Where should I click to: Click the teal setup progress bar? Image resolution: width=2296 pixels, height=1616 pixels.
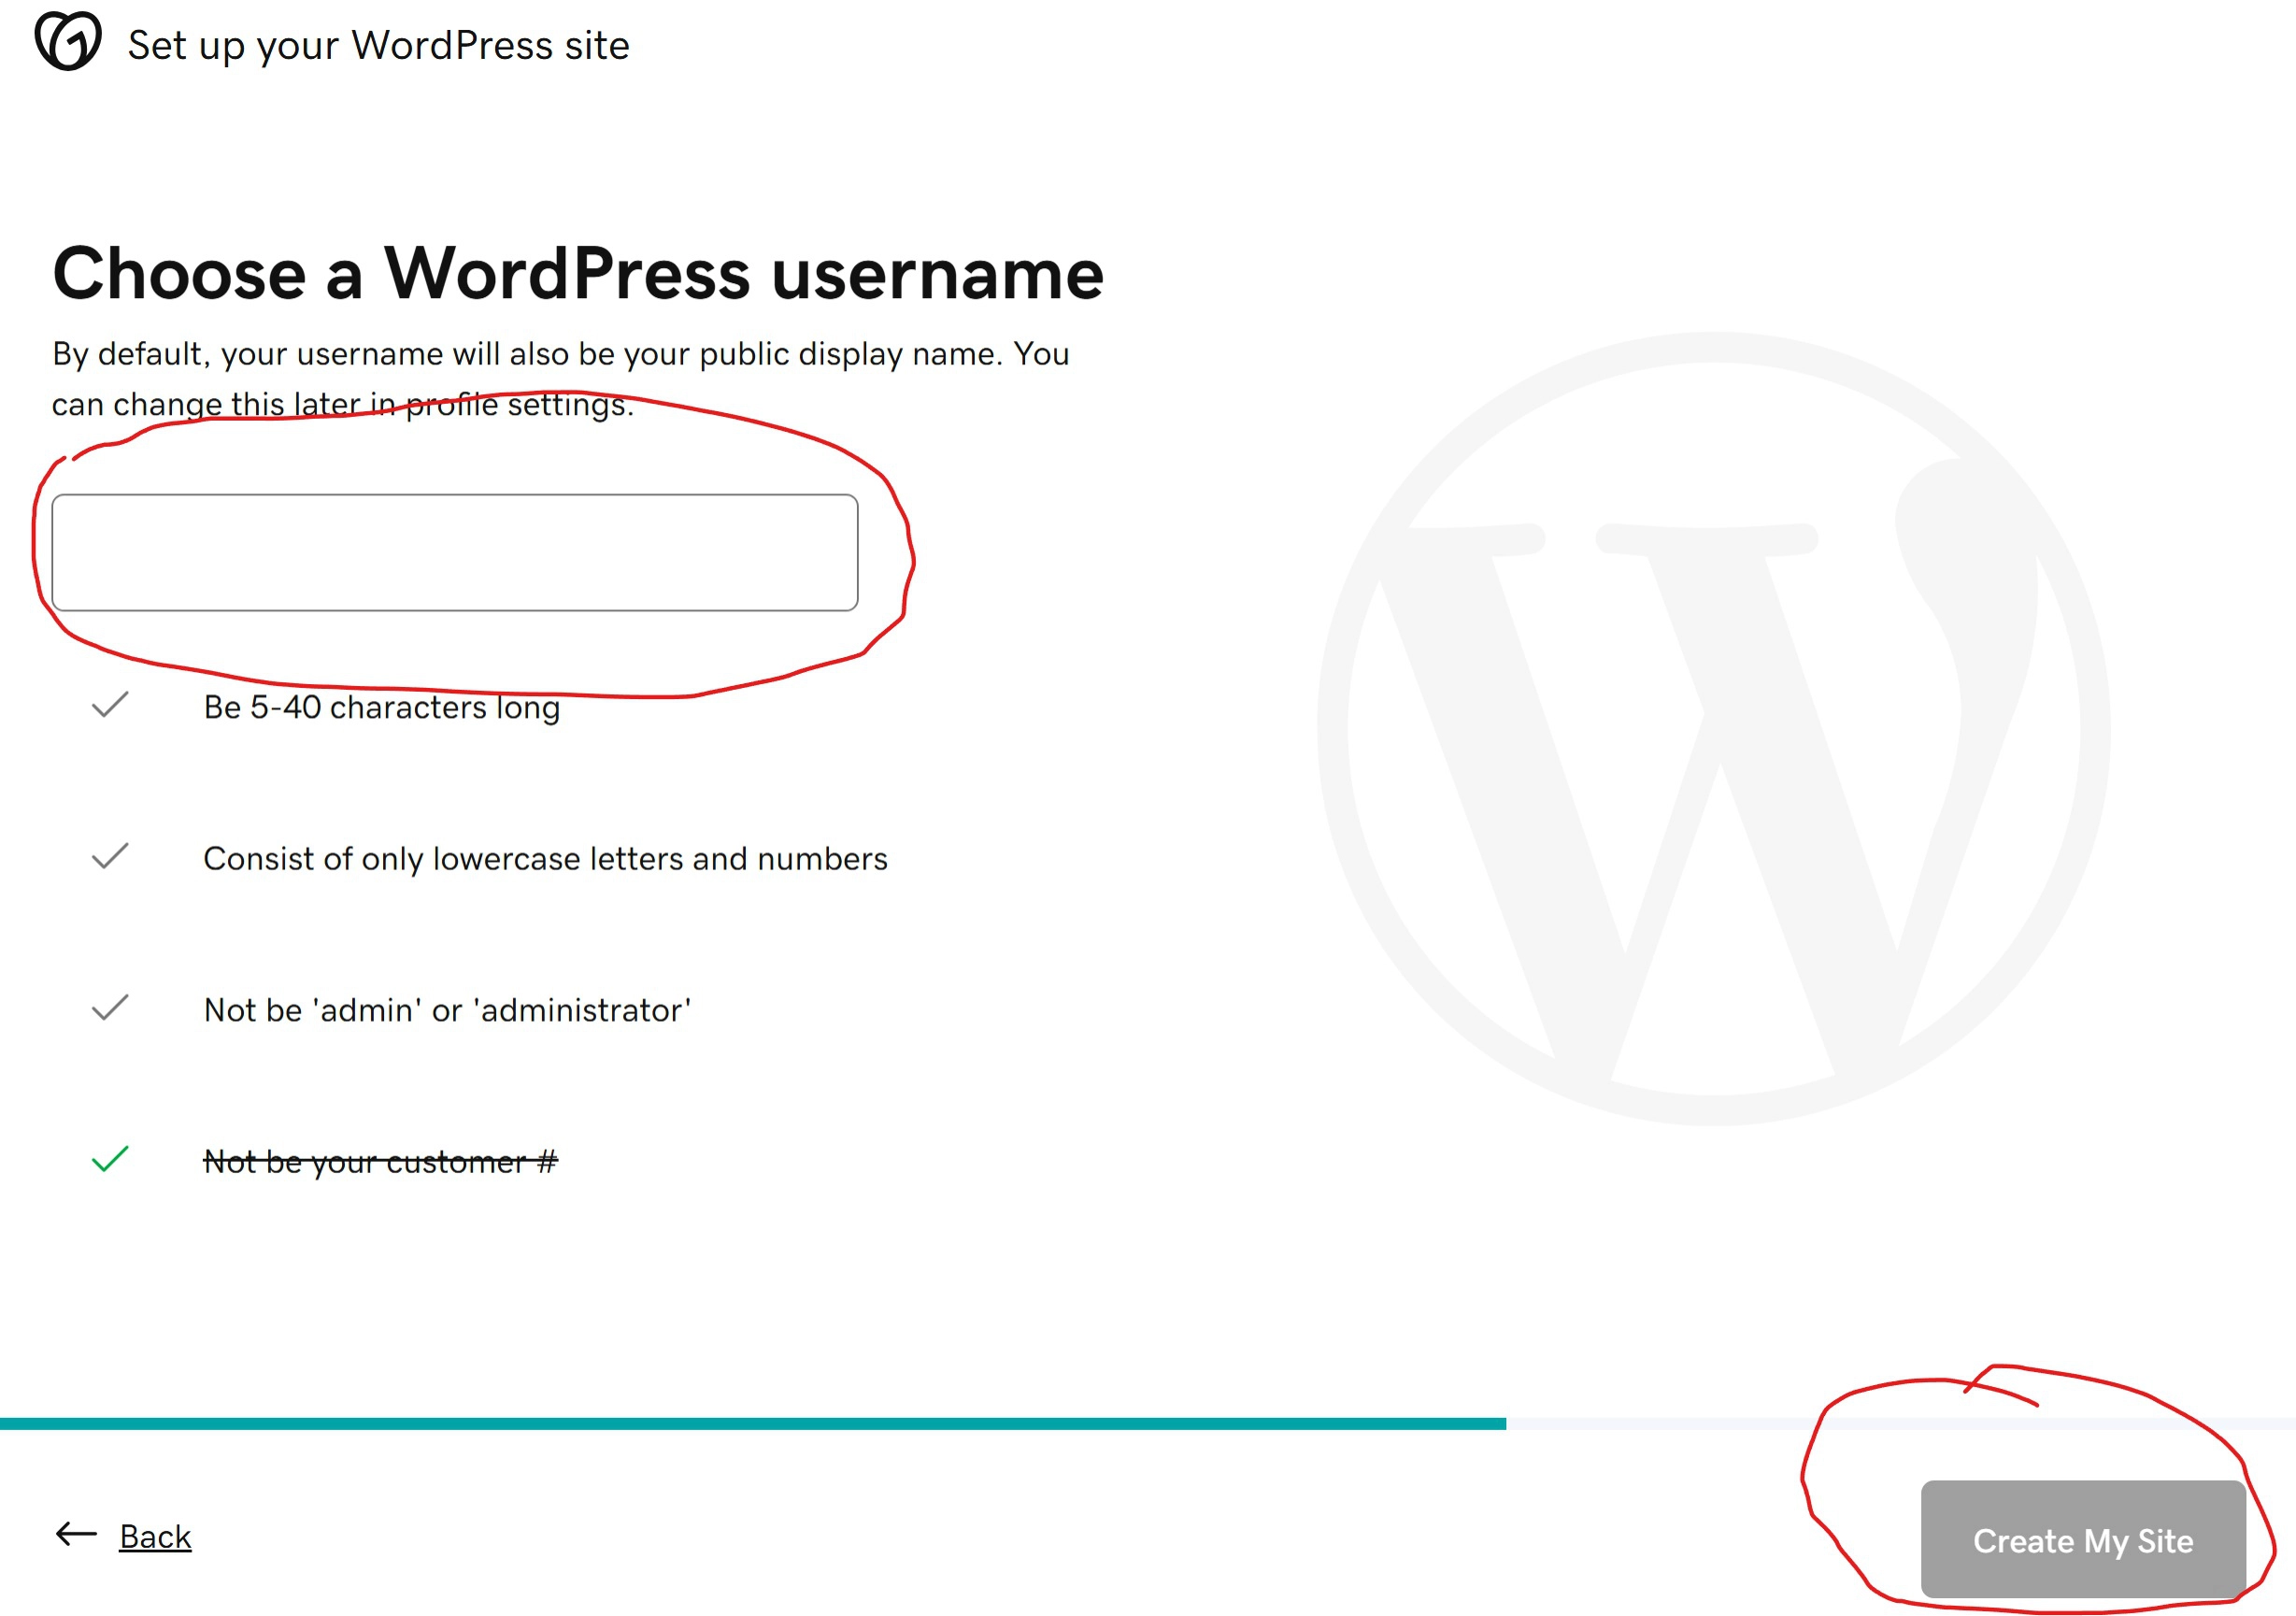pyautogui.click(x=753, y=1424)
